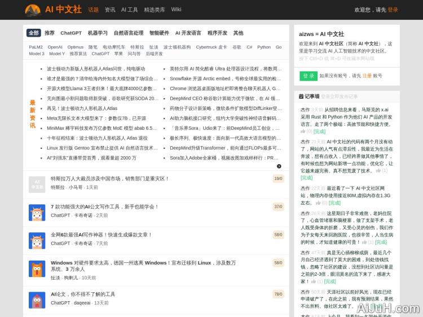
Task: Select the AI 开发语言 category tab
Action: pos(188,33)
